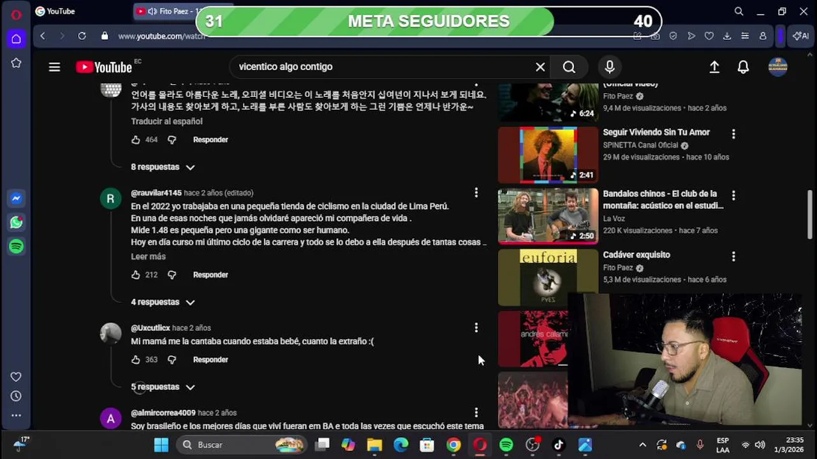Open the account avatar menu

777,67
